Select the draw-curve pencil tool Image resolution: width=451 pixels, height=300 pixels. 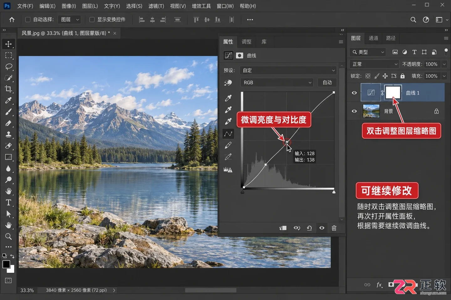(228, 145)
